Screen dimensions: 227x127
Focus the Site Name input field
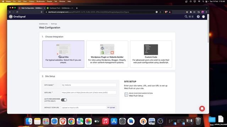[89, 85]
